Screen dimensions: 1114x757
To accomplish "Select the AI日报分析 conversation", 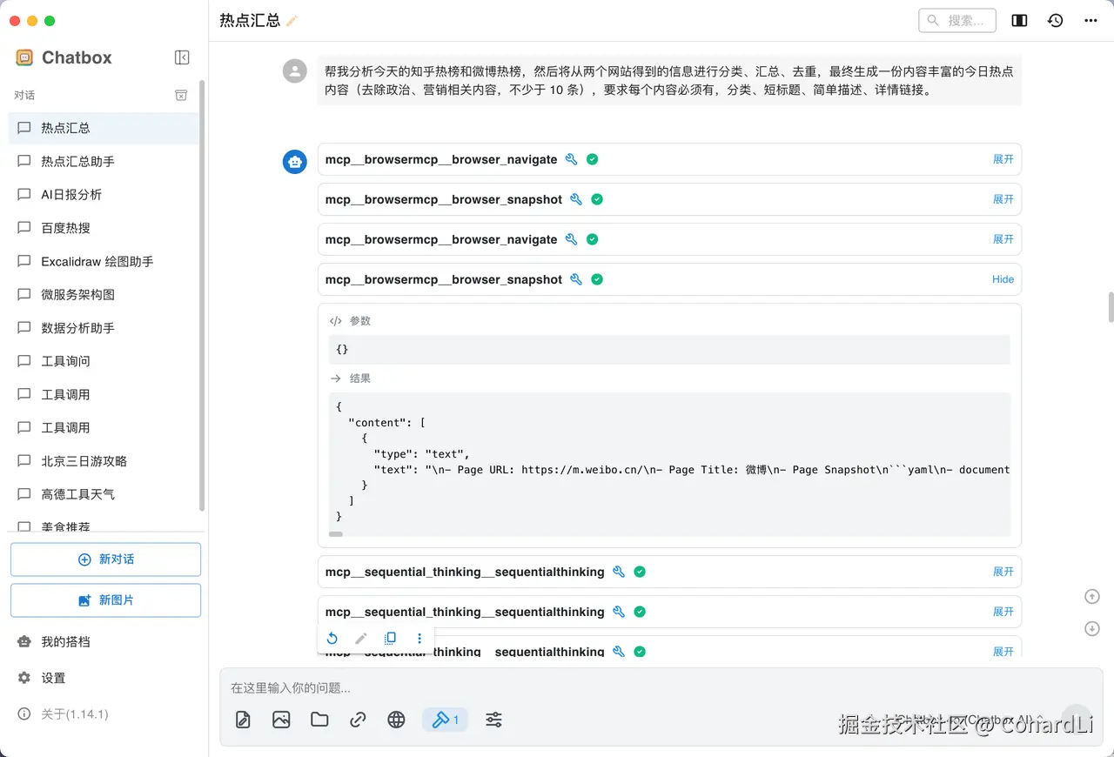I will (104, 194).
